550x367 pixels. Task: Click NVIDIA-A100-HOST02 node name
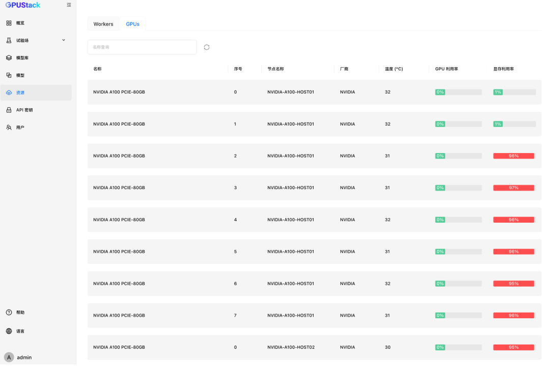tap(291, 347)
